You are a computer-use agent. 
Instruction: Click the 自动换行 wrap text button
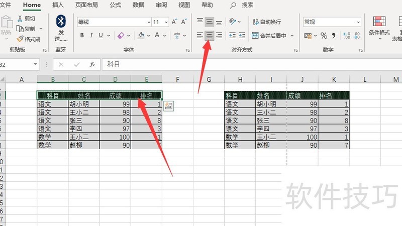click(x=267, y=22)
